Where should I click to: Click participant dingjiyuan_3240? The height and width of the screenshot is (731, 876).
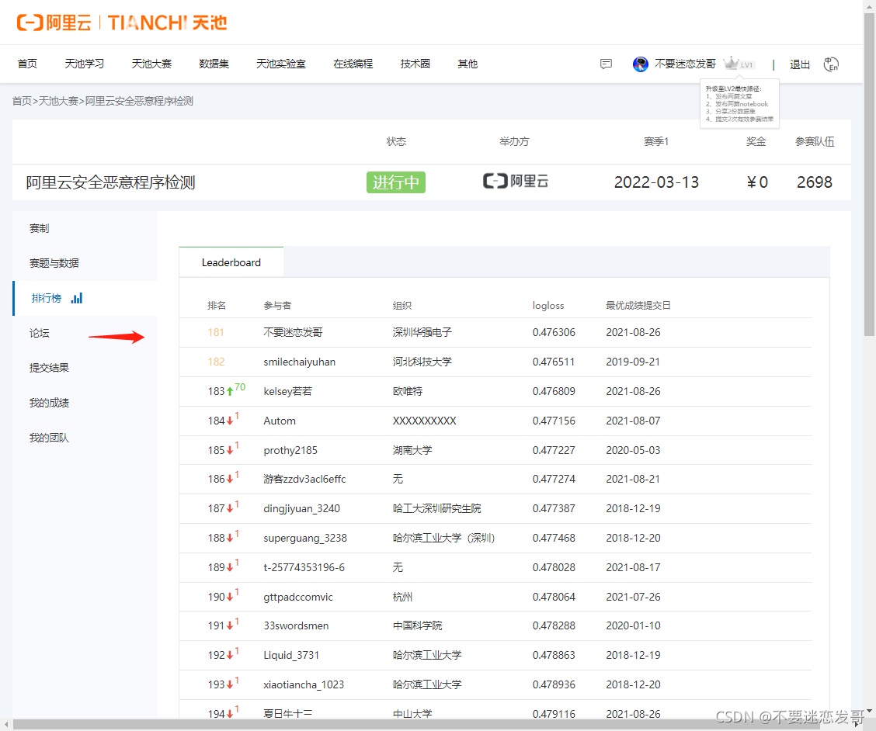[301, 509]
